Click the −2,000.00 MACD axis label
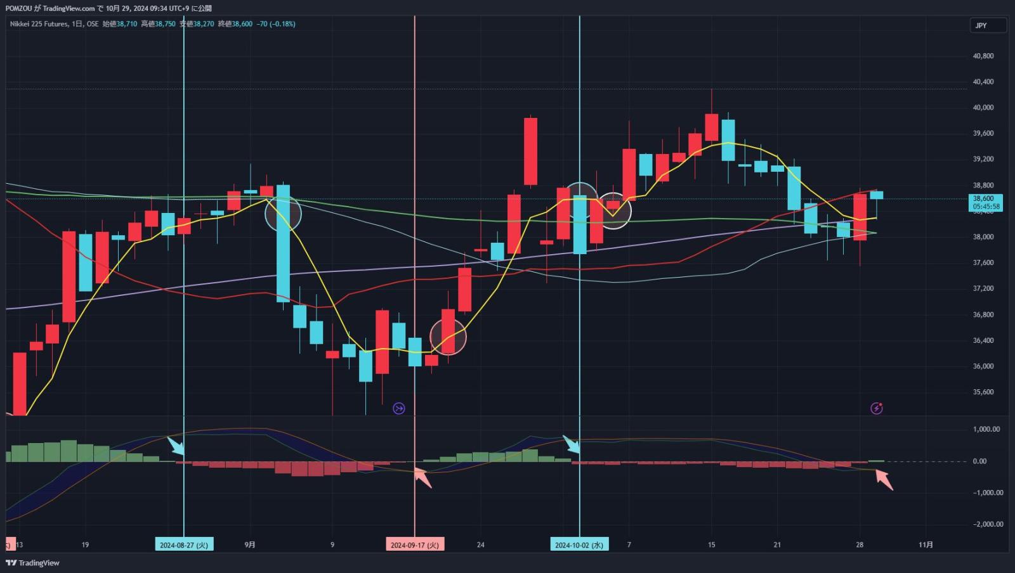This screenshot has height=573, width=1015. [x=988, y=524]
